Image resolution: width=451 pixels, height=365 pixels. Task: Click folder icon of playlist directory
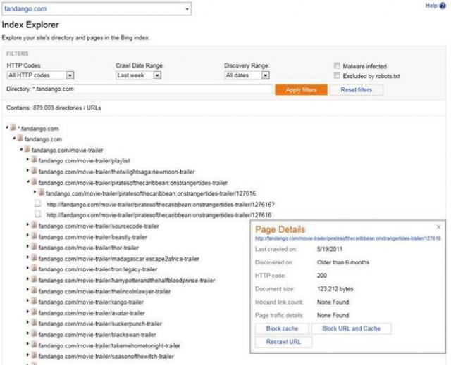click(35, 160)
